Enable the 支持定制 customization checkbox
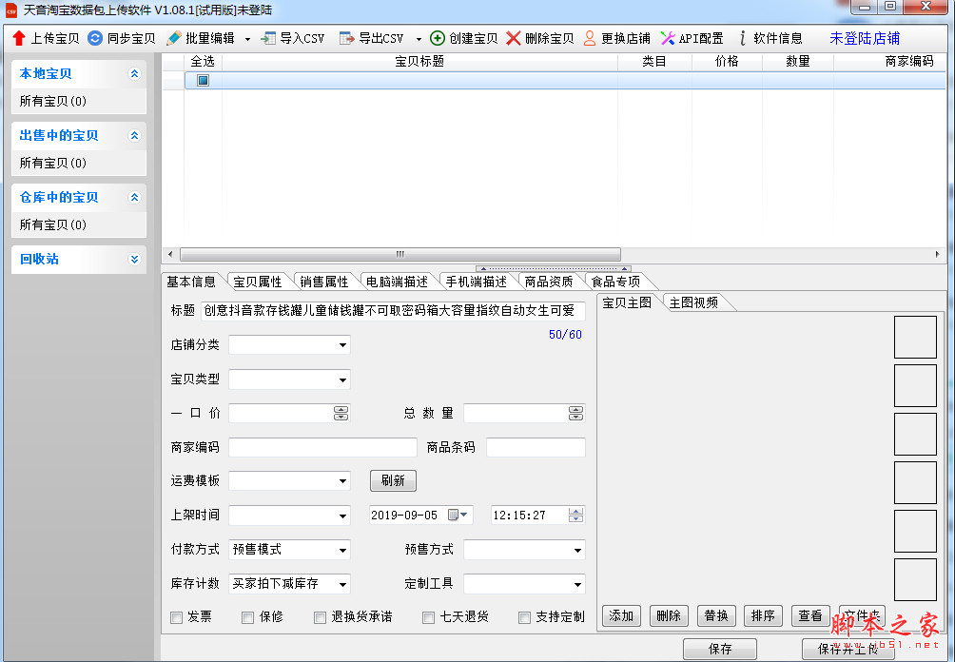 [524, 617]
